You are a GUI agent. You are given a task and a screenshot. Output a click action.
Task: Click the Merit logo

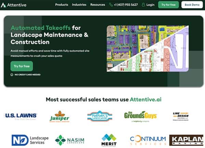109,140
